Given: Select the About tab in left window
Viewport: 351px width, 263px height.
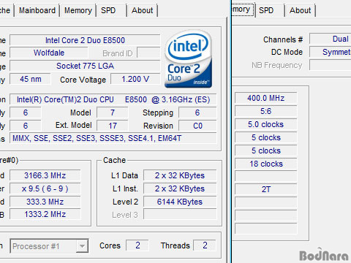Looking at the screenshot, I should pos(143,10).
